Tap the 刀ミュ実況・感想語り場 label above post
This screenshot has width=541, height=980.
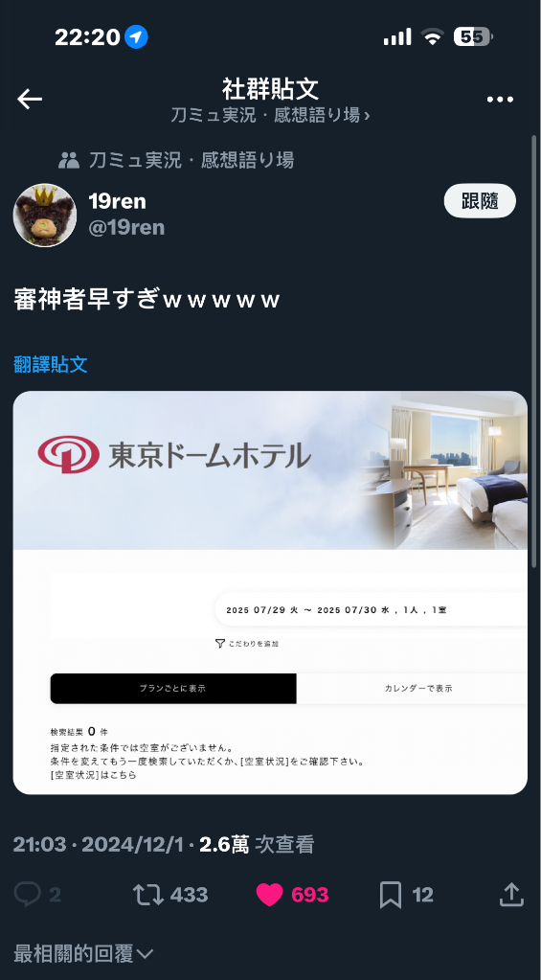[x=192, y=161]
